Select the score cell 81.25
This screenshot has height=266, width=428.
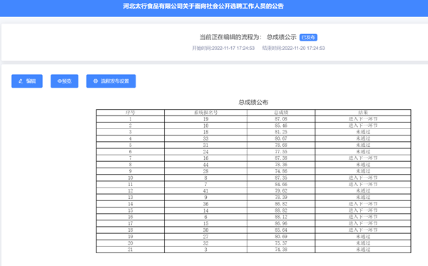pos(281,132)
